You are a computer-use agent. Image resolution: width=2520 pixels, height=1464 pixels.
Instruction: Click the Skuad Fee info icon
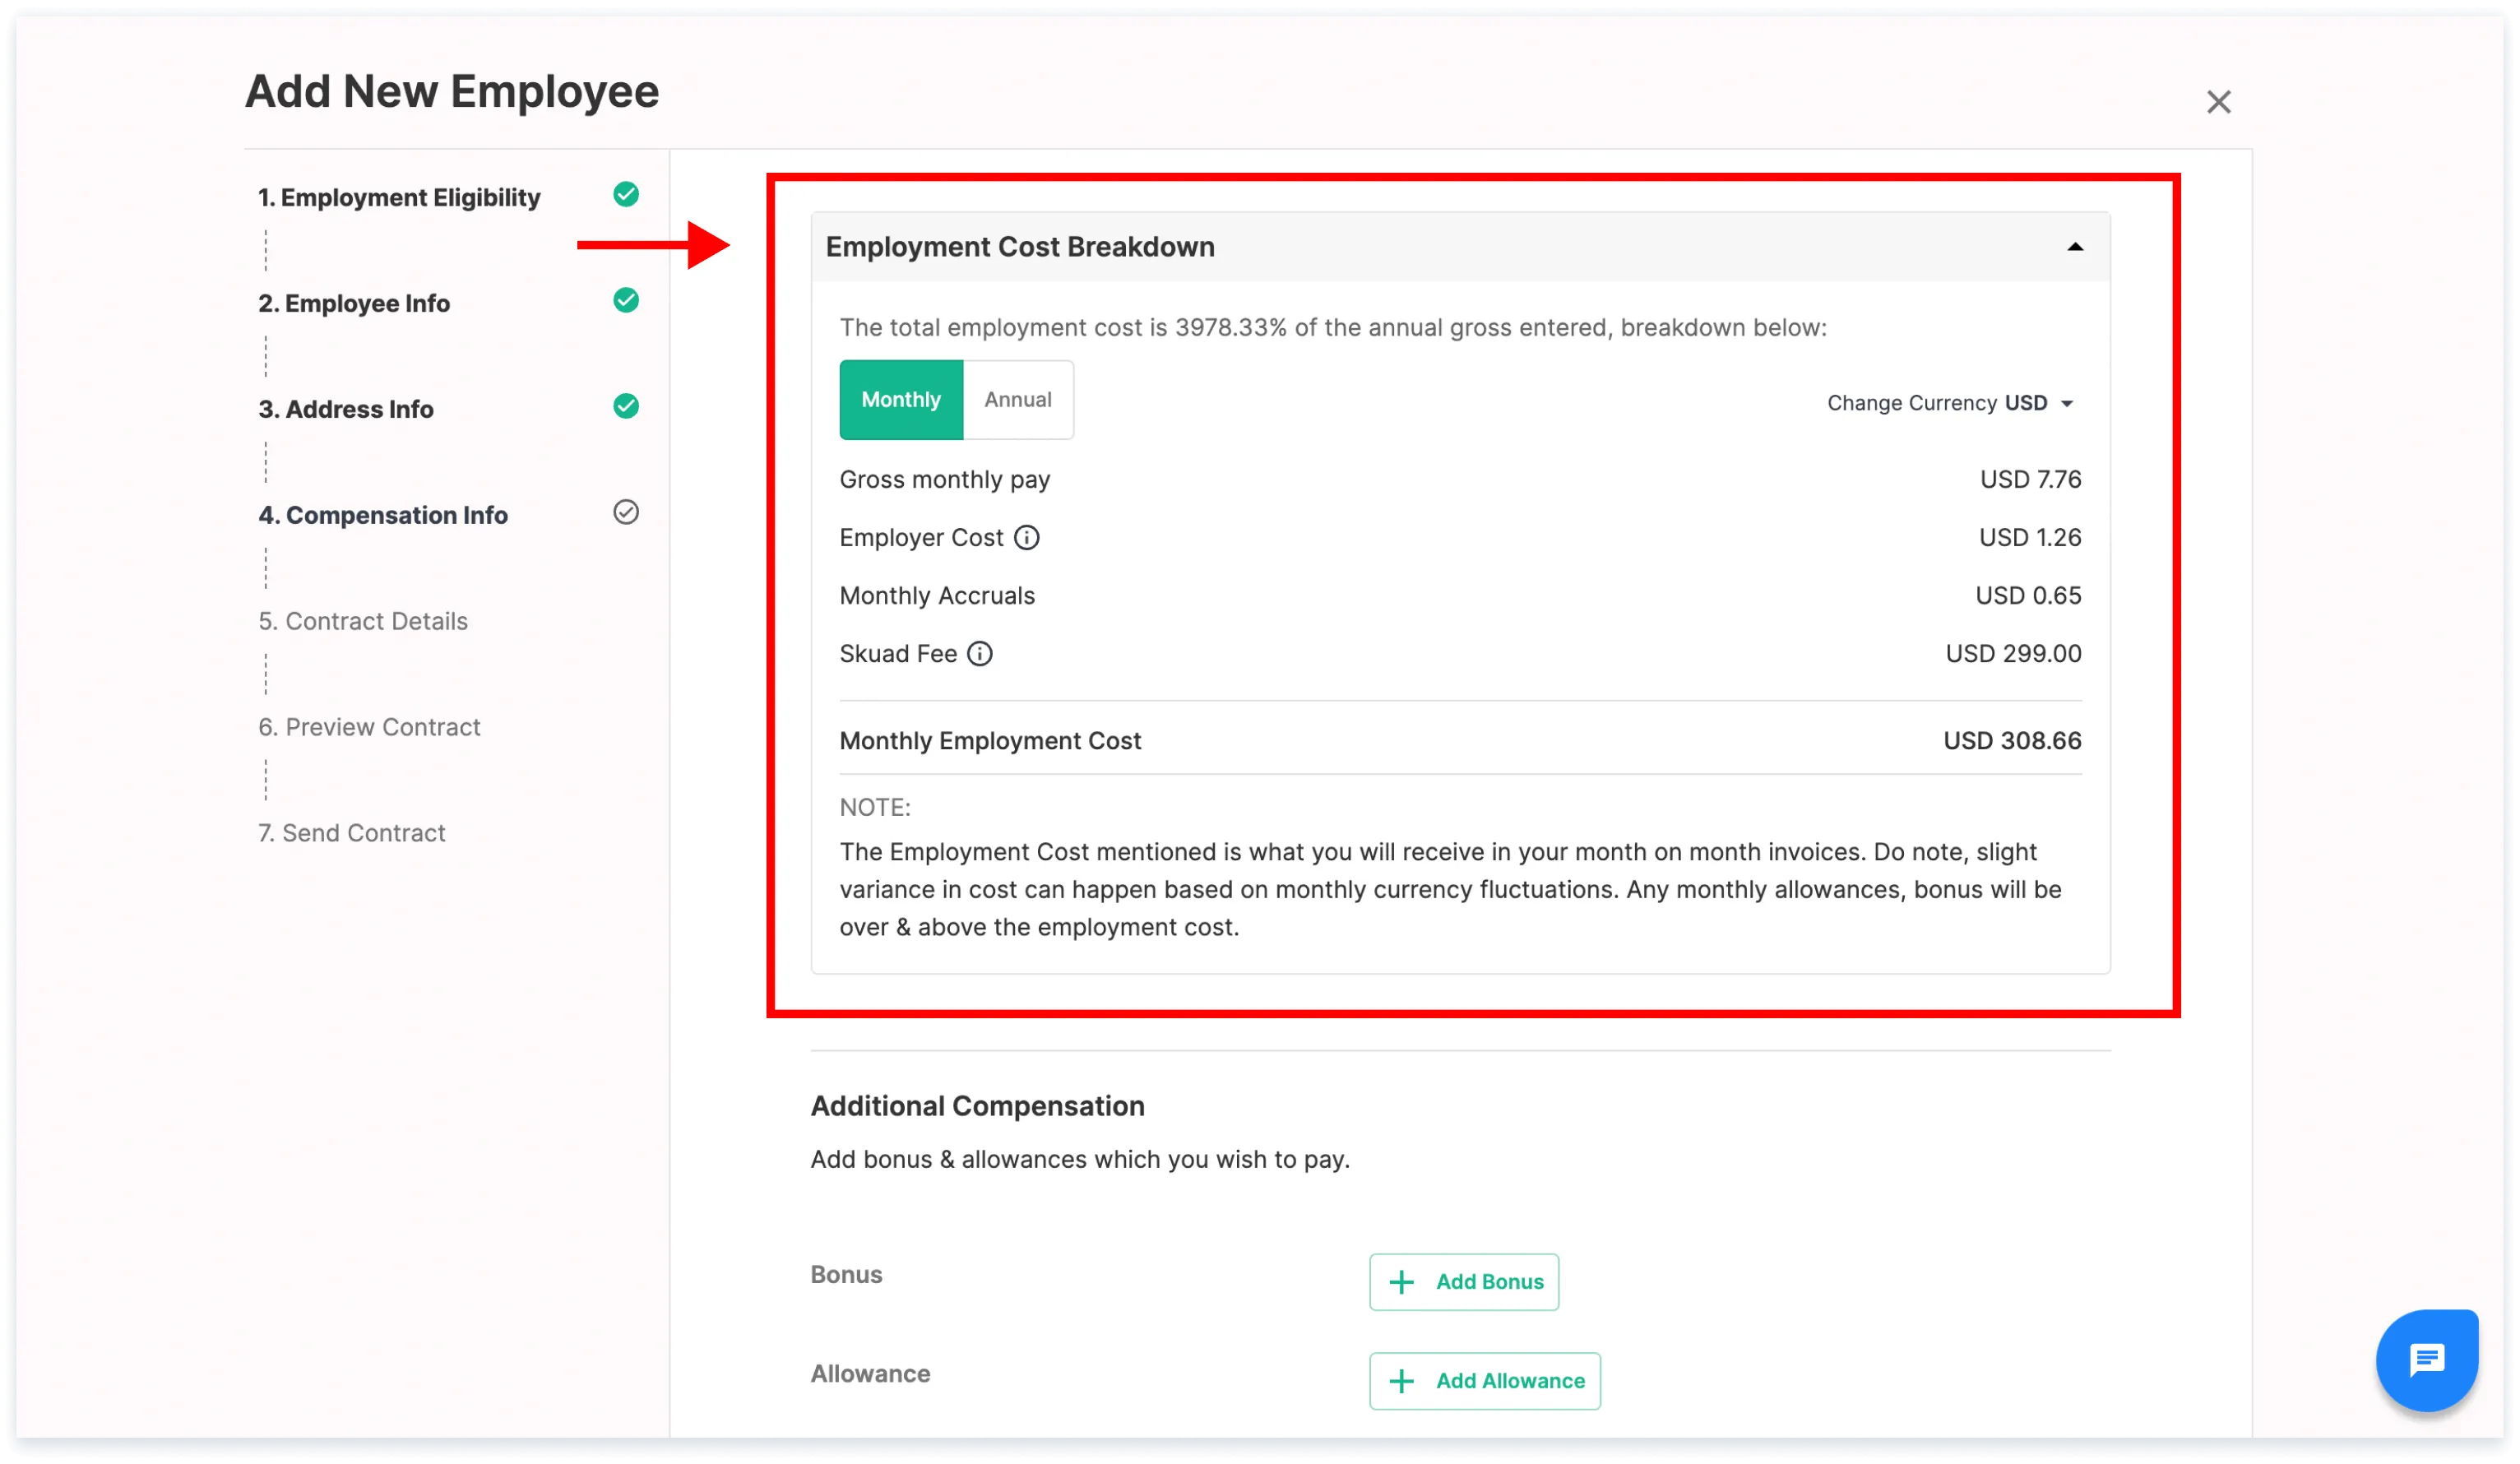tap(979, 654)
